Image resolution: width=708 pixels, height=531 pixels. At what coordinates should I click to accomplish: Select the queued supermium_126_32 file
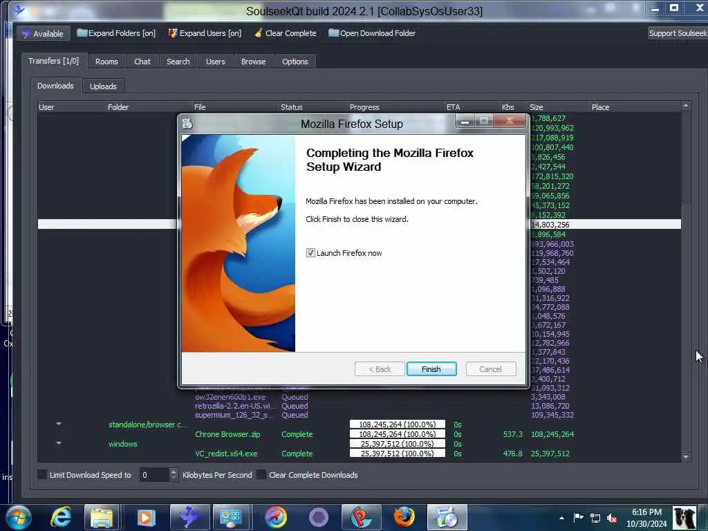234,415
